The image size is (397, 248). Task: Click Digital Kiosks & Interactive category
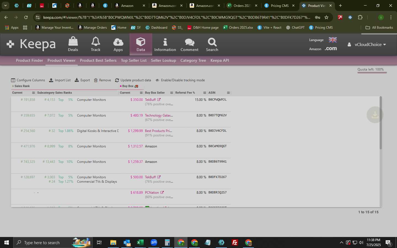point(98,131)
